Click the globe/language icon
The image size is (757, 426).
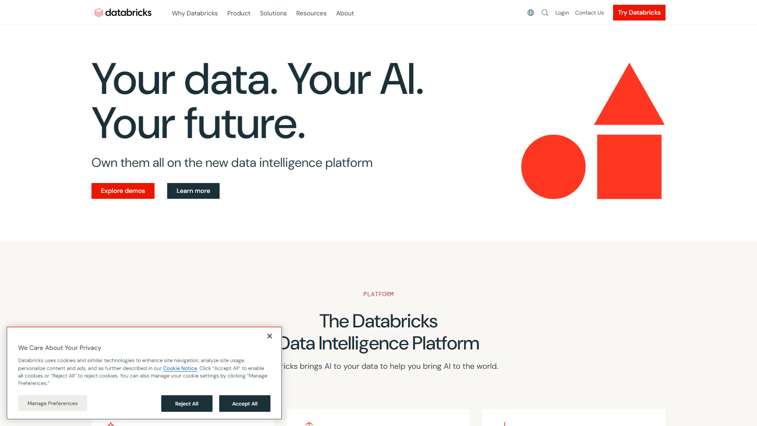[x=530, y=13]
